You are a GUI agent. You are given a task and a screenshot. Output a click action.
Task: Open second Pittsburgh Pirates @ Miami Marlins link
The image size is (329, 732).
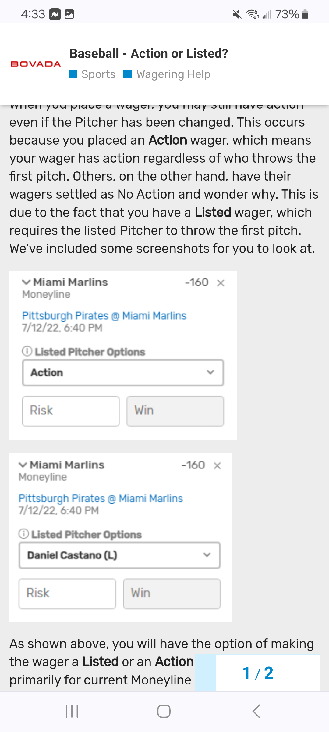click(x=101, y=498)
